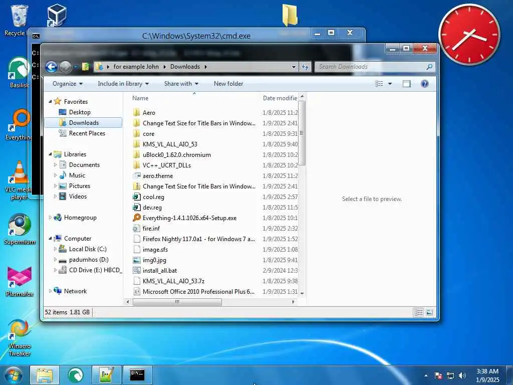Click the Windows Explorer taskbar button
513x385 pixels.
45,375
